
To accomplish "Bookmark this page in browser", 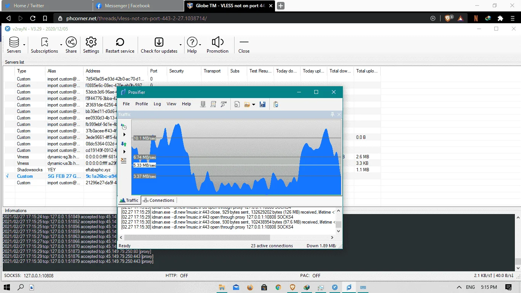I will [45, 18].
